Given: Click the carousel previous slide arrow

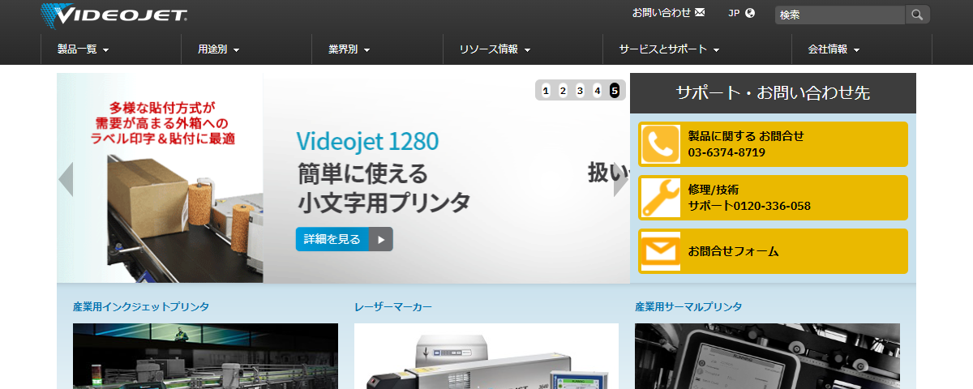Looking at the screenshot, I should pyautogui.click(x=66, y=180).
